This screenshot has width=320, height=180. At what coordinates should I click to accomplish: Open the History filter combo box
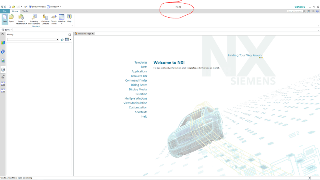click(x=33, y=40)
